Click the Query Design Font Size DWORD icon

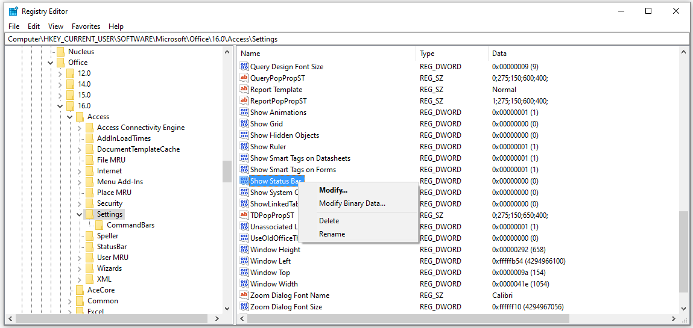click(244, 67)
